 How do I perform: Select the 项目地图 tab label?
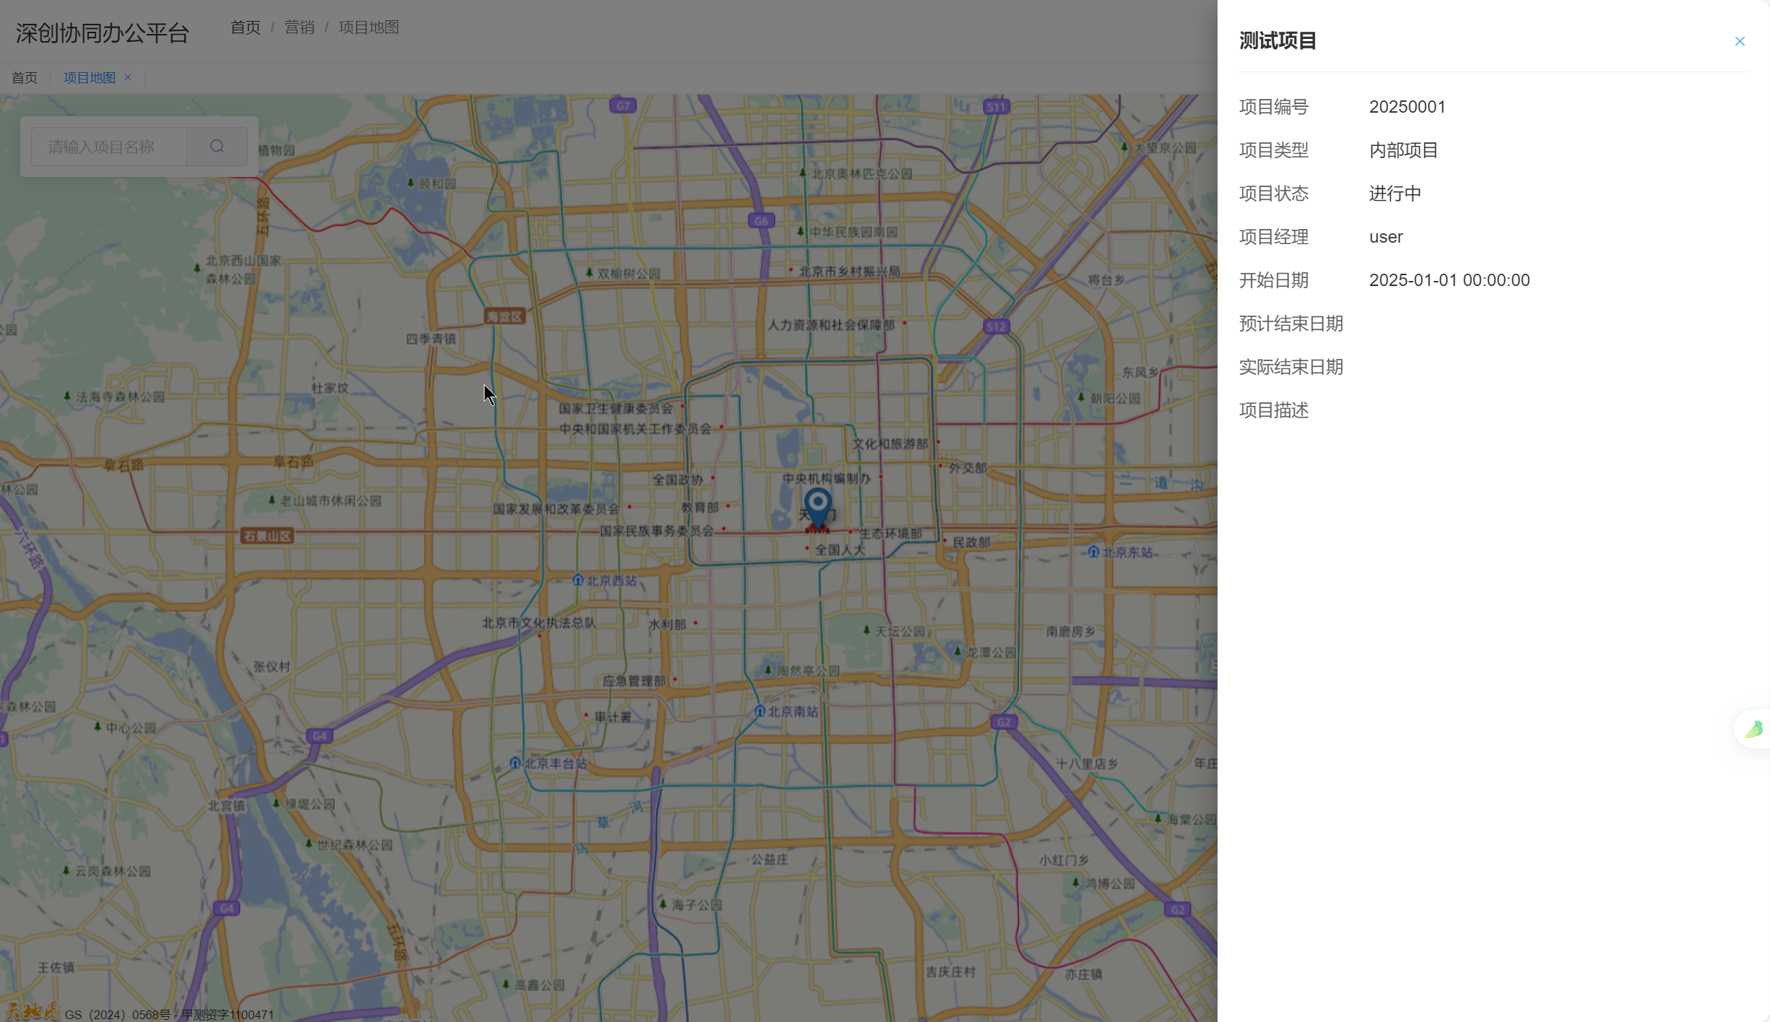coord(90,77)
